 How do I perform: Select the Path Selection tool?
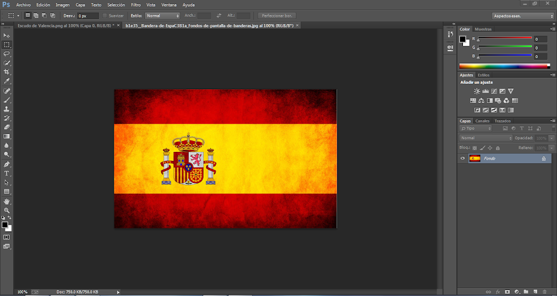(x=7, y=182)
